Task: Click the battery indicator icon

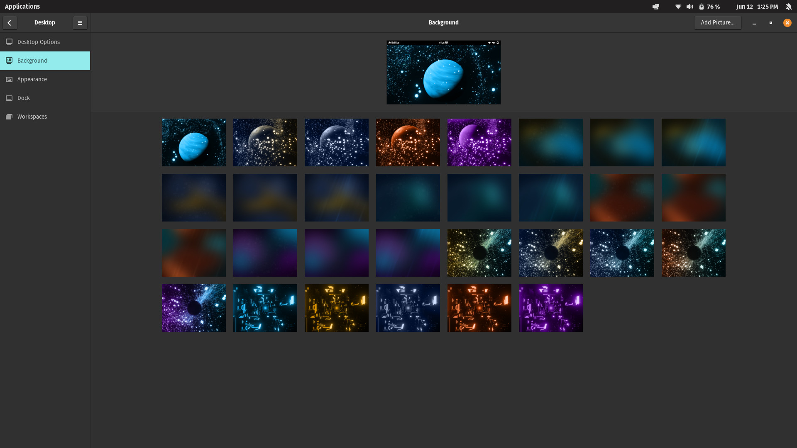Action: [702, 7]
